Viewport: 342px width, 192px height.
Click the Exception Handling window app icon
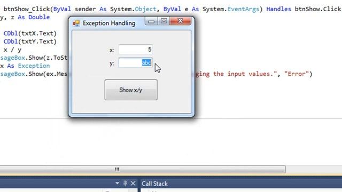[x=76, y=23]
